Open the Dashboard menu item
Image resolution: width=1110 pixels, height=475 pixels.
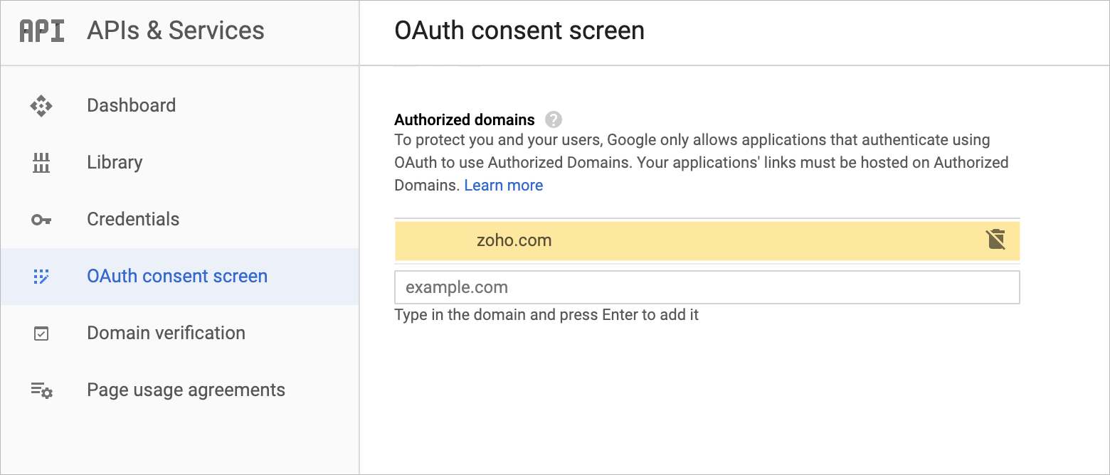(131, 105)
